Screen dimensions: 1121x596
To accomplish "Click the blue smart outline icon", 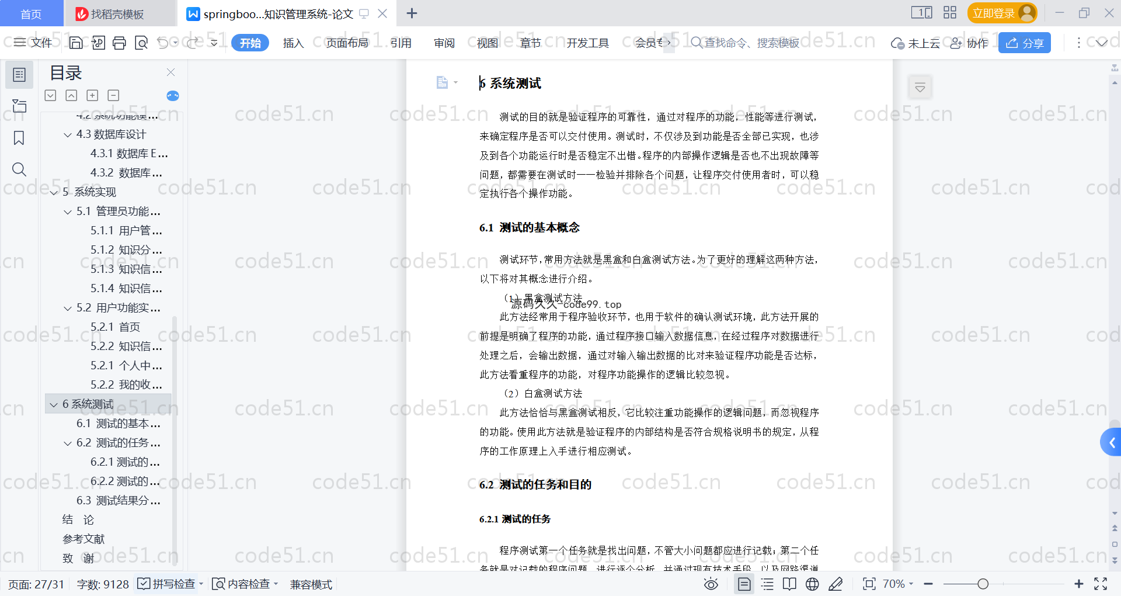I will tap(173, 96).
